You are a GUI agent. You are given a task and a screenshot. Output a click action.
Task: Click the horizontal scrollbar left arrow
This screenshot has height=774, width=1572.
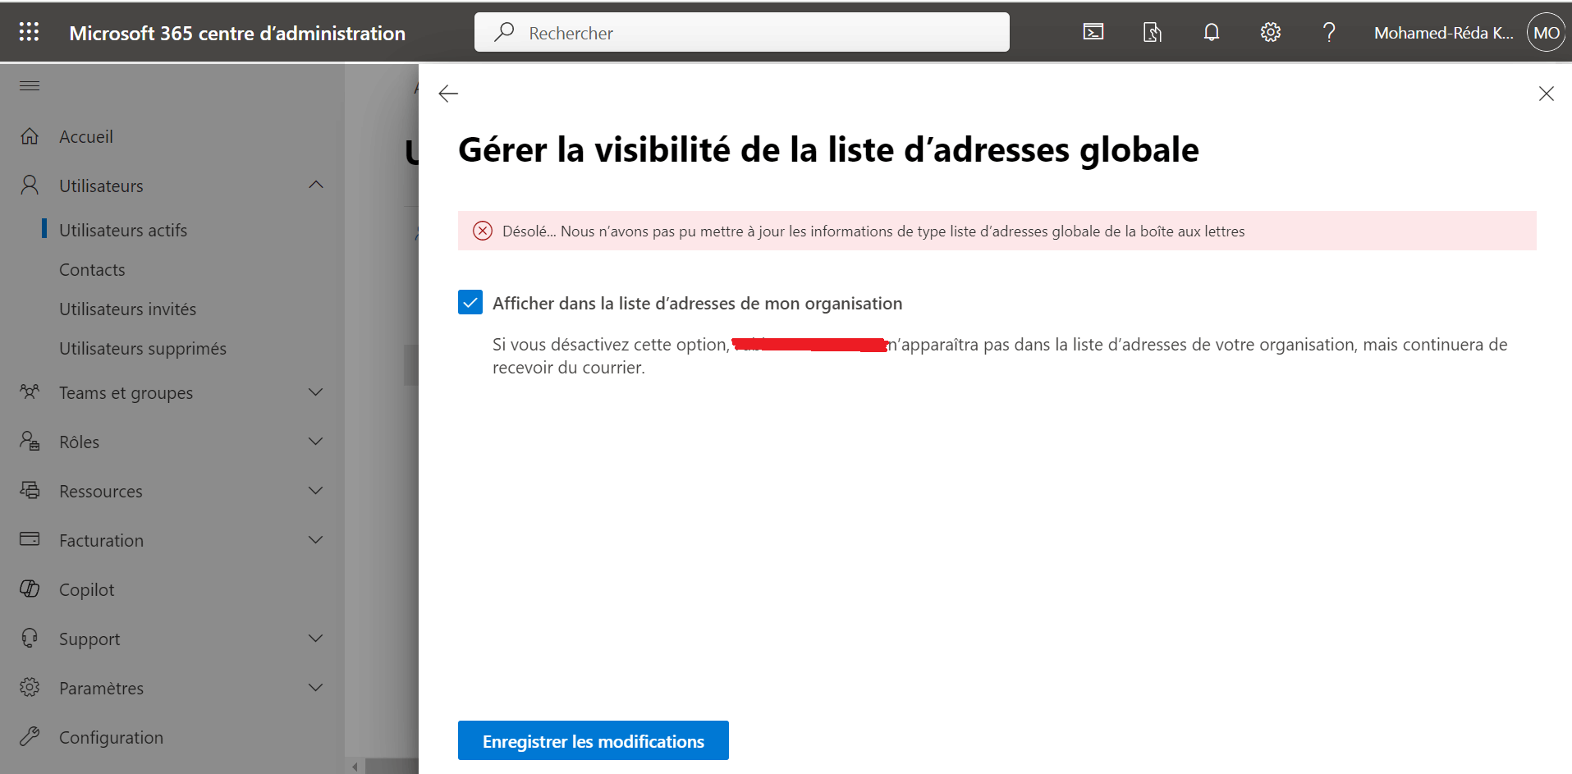(355, 767)
